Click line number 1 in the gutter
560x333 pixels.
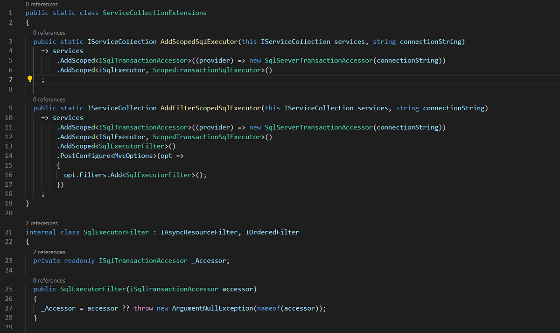coord(10,13)
